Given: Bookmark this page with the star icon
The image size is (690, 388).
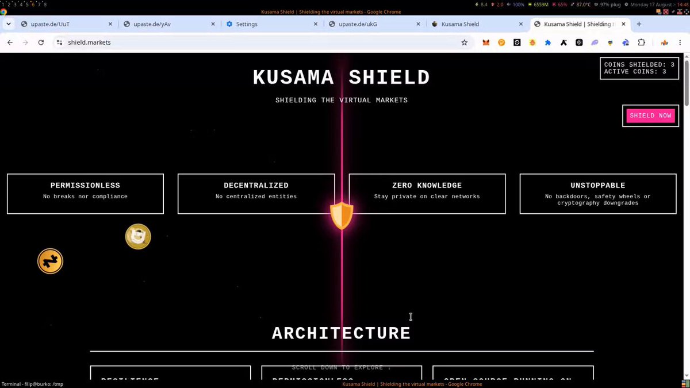Looking at the screenshot, I should click(x=464, y=43).
